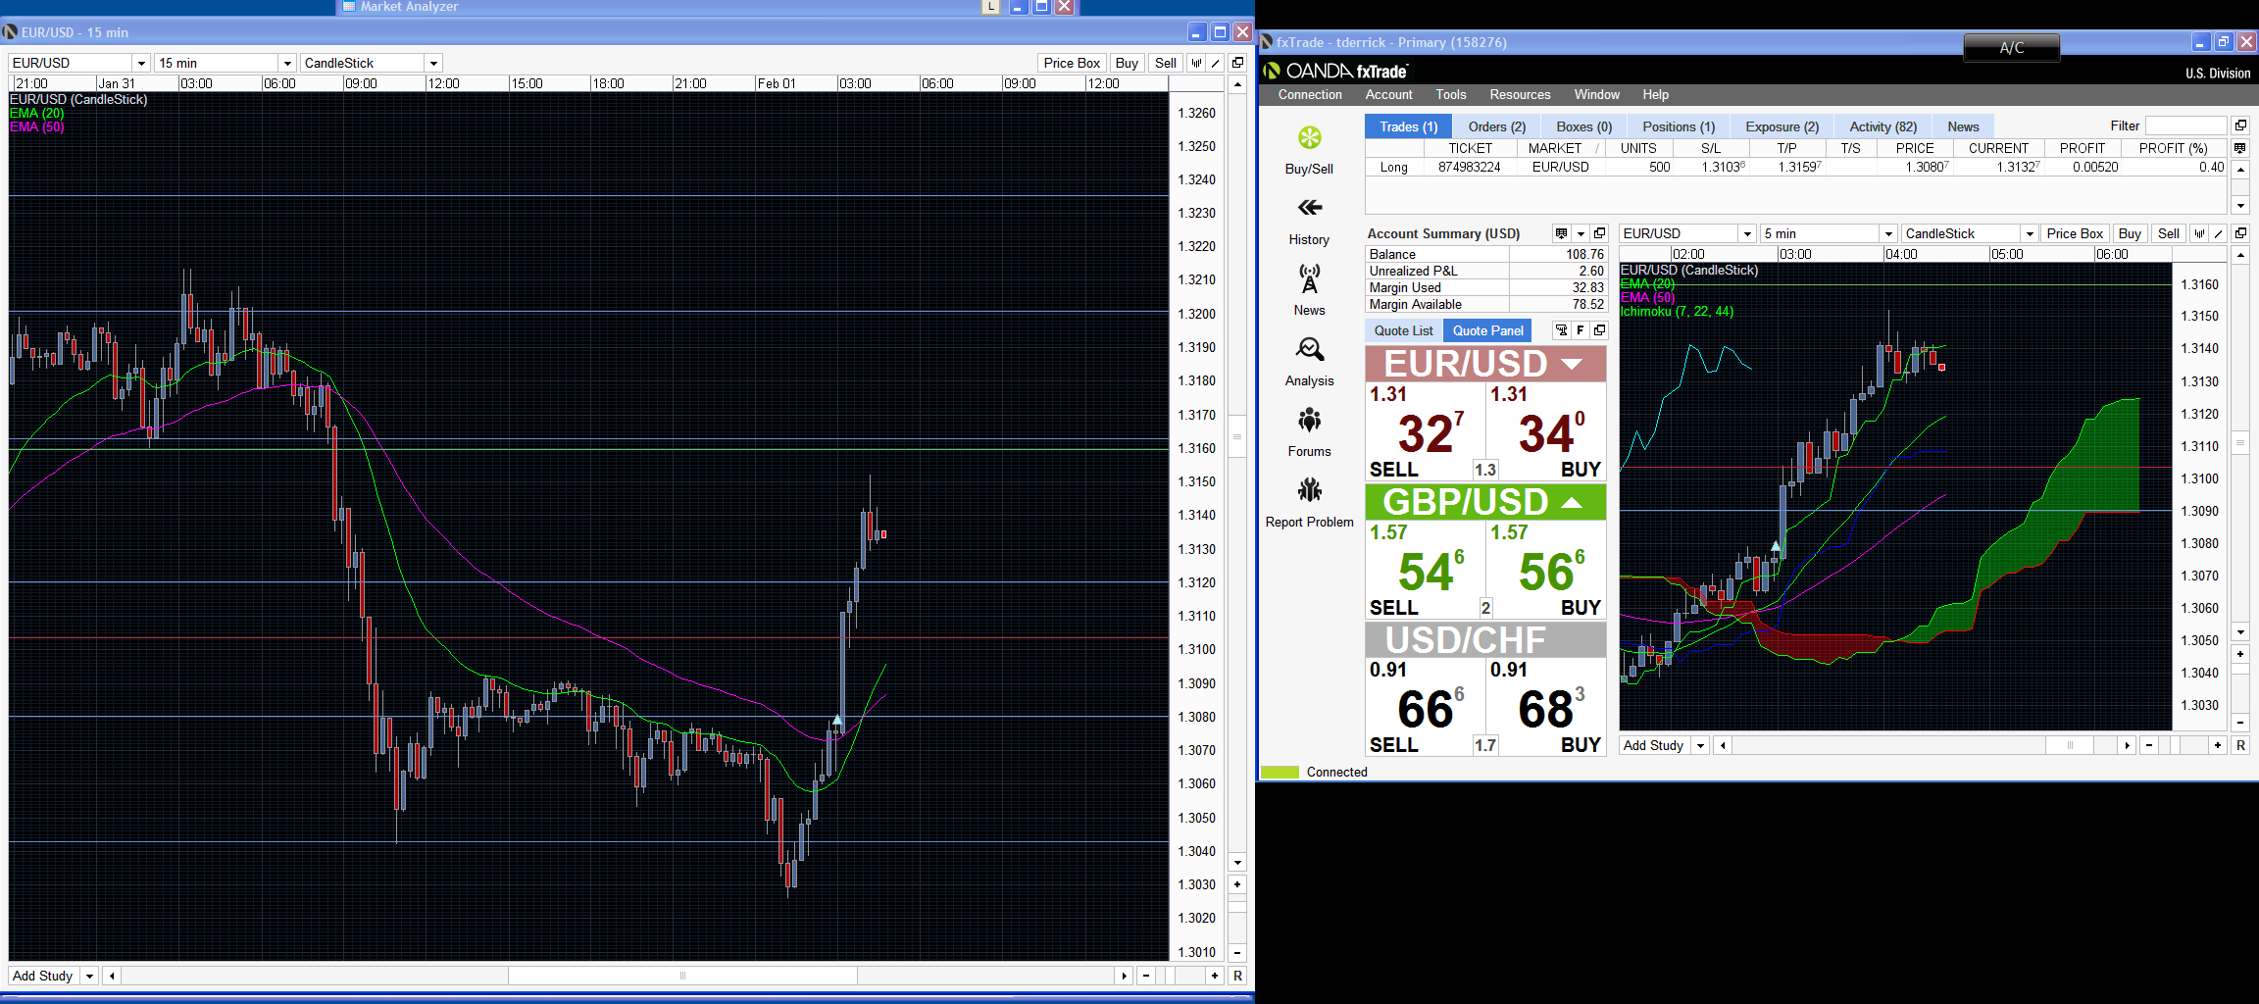
Task: Switch to the Exposure (2) tab
Action: tap(1782, 126)
